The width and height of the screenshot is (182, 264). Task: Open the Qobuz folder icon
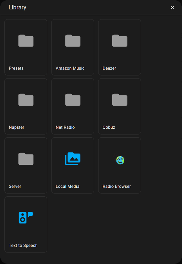point(120,100)
